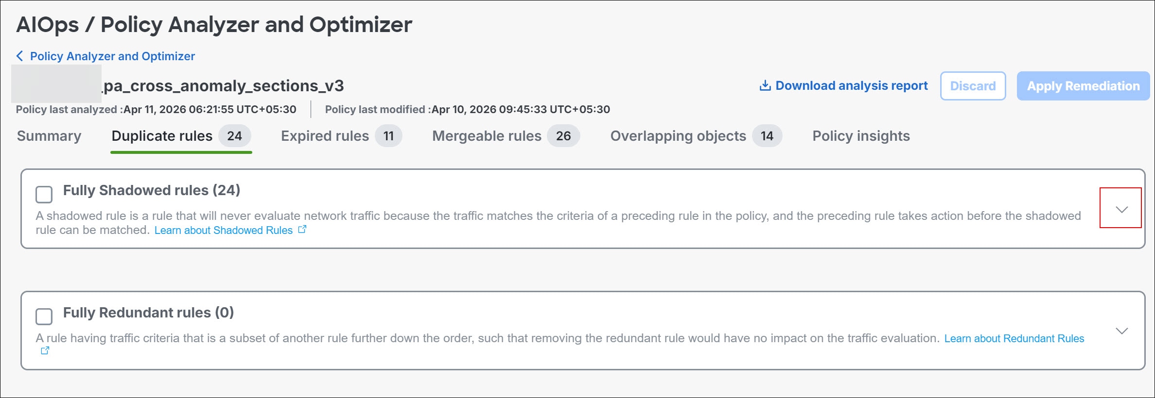Click the back chevron icon near breadcrumb
The image size is (1155, 398).
pyautogui.click(x=19, y=56)
